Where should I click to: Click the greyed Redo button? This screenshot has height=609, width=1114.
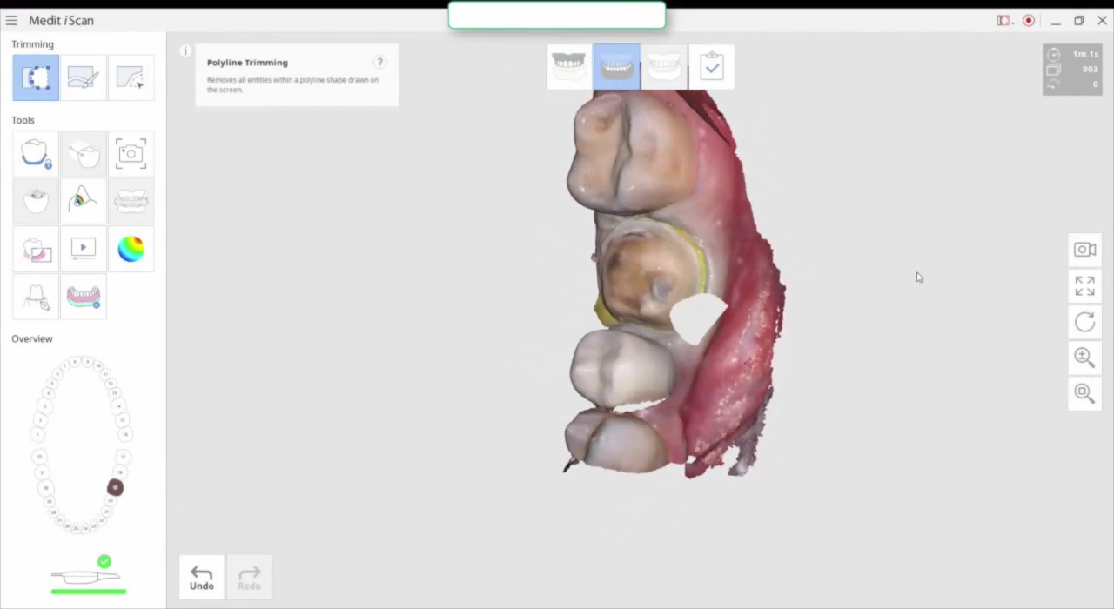point(249,577)
